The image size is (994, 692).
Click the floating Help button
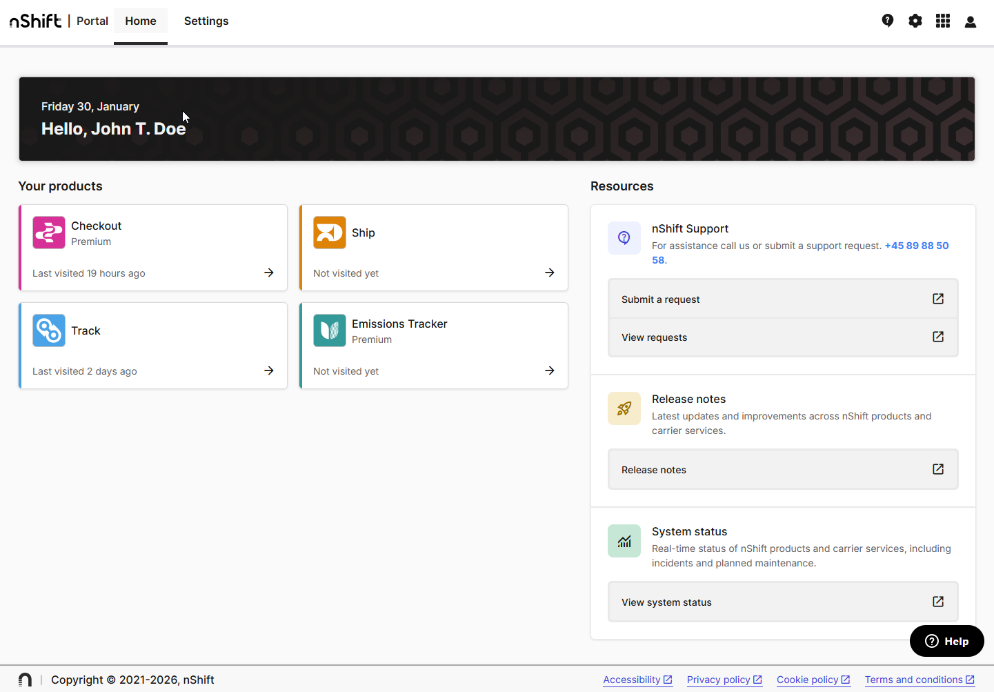946,641
